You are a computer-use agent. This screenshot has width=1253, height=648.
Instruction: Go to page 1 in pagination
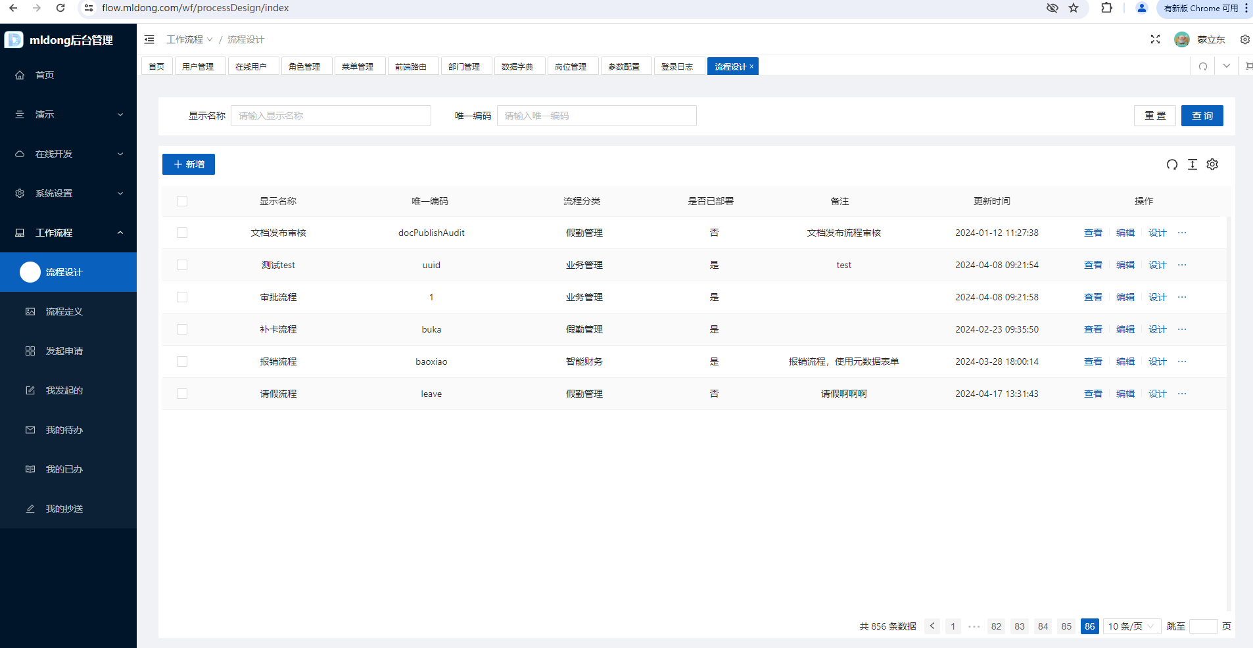(x=953, y=626)
